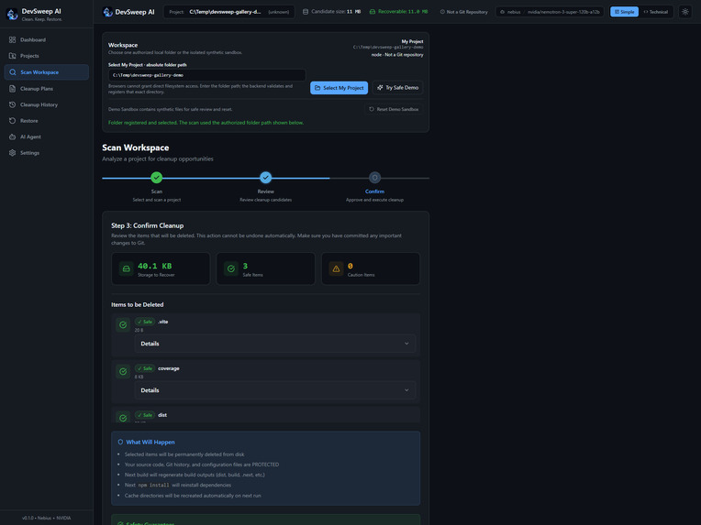Open Dashboard in the sidebar
This screenshot has width=701, height=525.
point(47,39)
